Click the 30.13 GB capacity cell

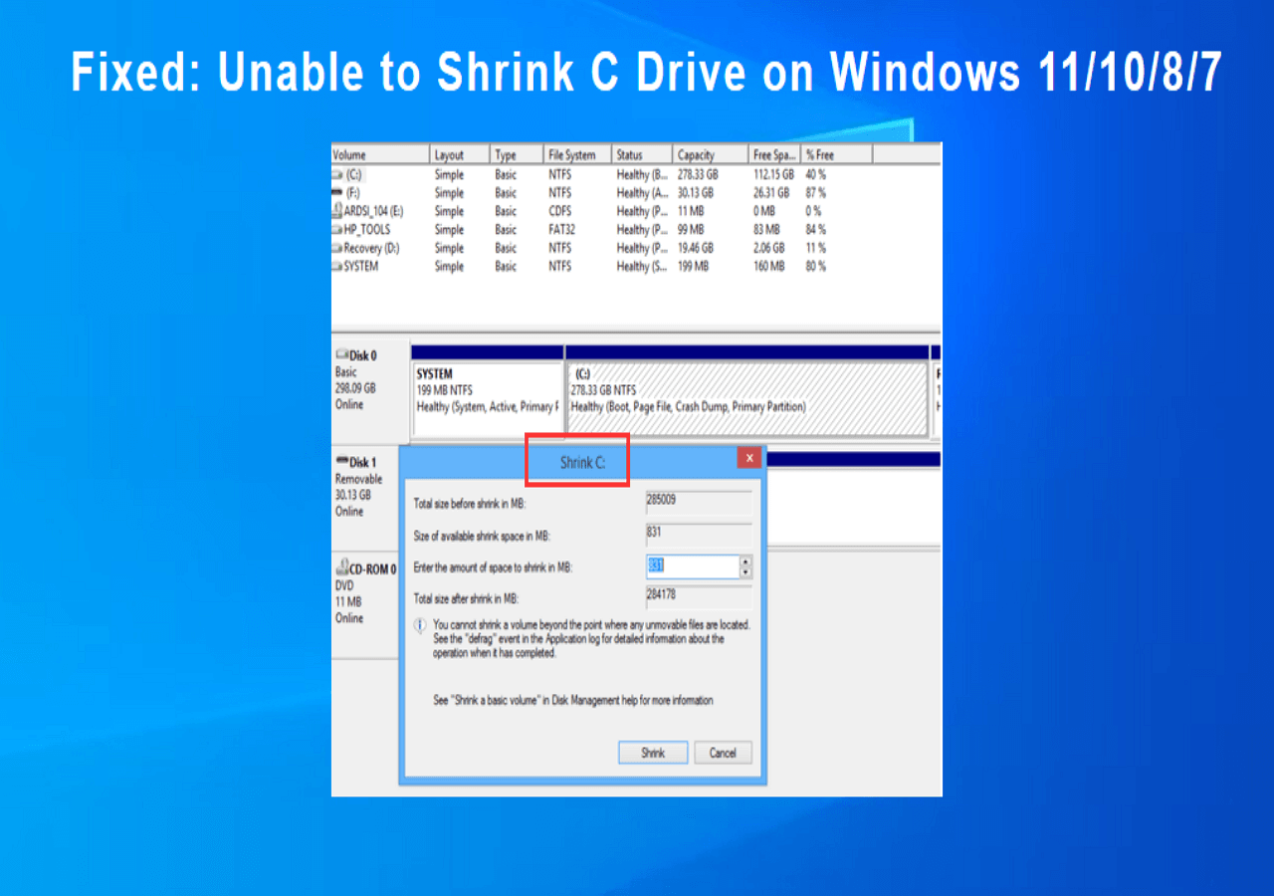(x=696, y=192)
